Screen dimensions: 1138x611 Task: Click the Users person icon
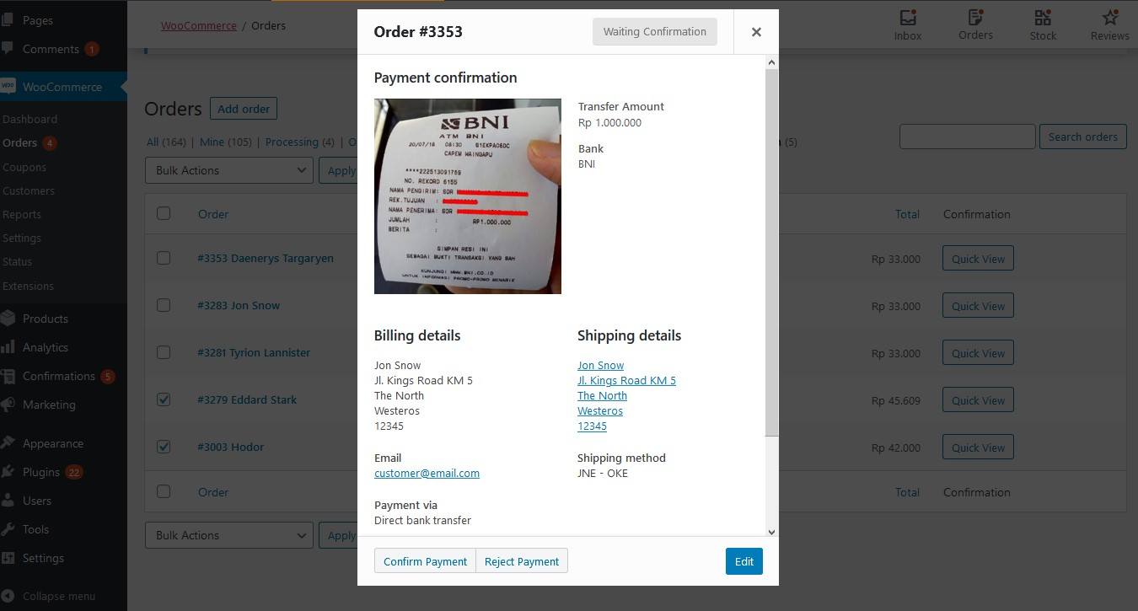click(x=8, y=501)
